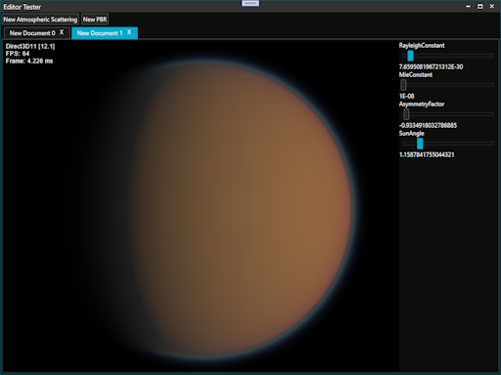This screenshot has height=375, width=501.
Task: Switch to the New Document 0 tab
Action: 32,33
